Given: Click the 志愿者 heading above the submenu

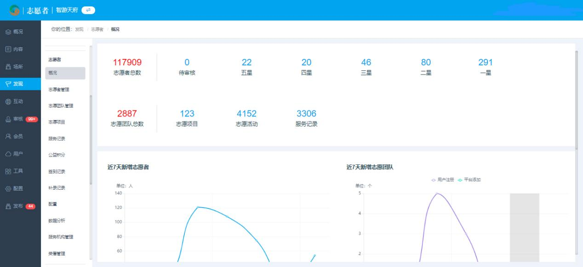Looking at the screenshot, I should point(54,60).
